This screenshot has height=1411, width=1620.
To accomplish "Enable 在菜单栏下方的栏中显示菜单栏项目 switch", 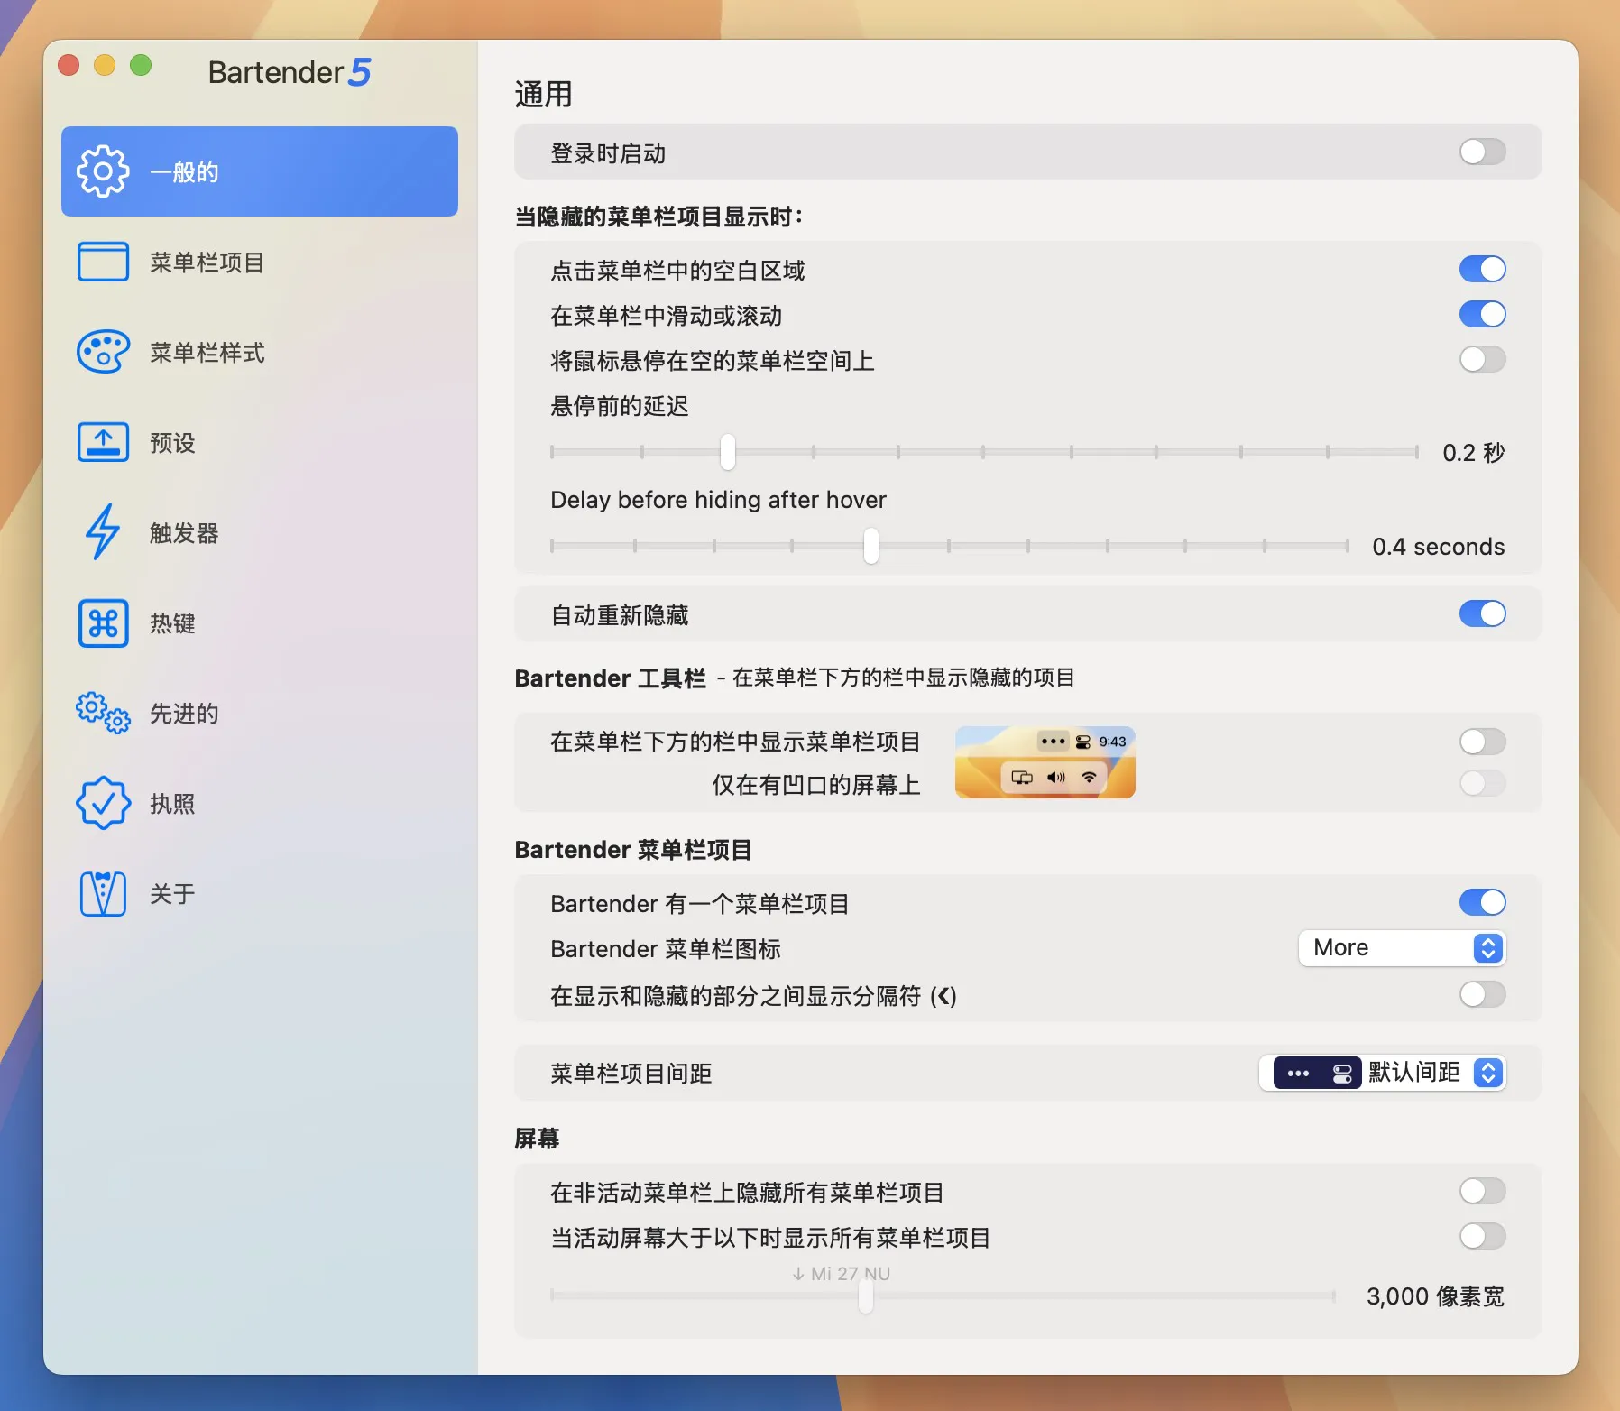I will [1482, 742].
